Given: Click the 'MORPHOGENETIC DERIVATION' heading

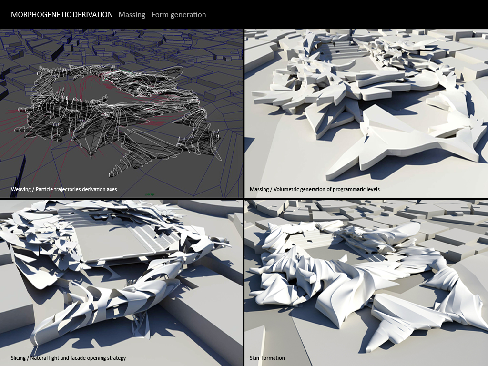Looking at the screenshot, I should tap(62, 15).
